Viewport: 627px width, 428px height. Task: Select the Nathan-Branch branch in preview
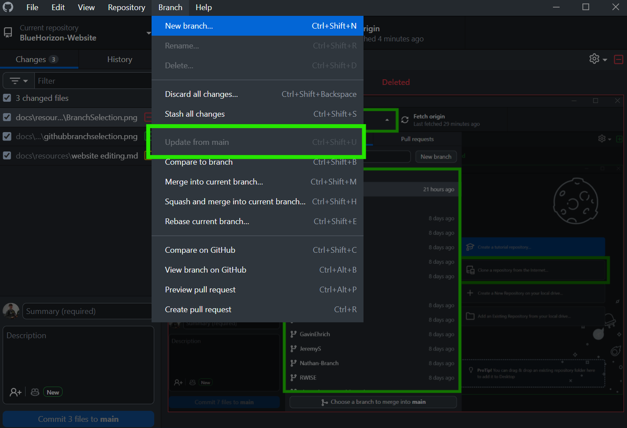point(371,363)
